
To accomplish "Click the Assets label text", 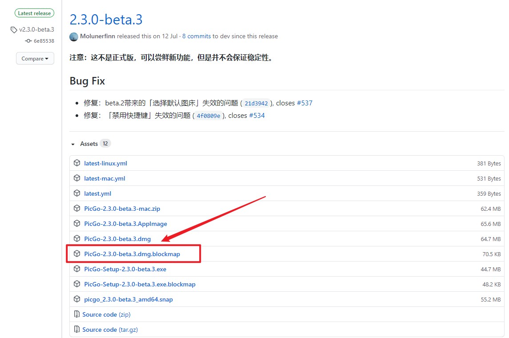I will tap(89, 144).
